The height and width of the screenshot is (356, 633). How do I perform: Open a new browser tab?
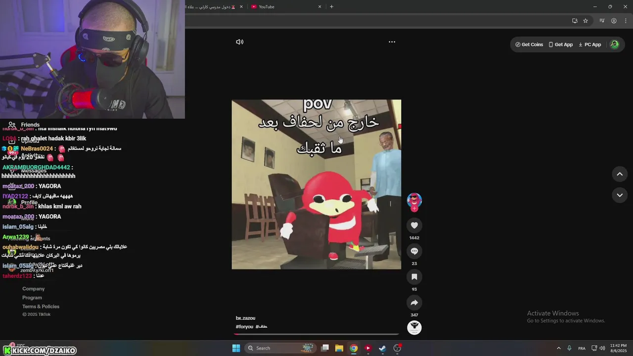click(x=331, y=6)
